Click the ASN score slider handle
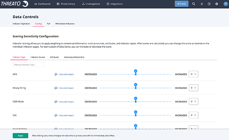This screenshot has height=140, width=229. [135, 72]
